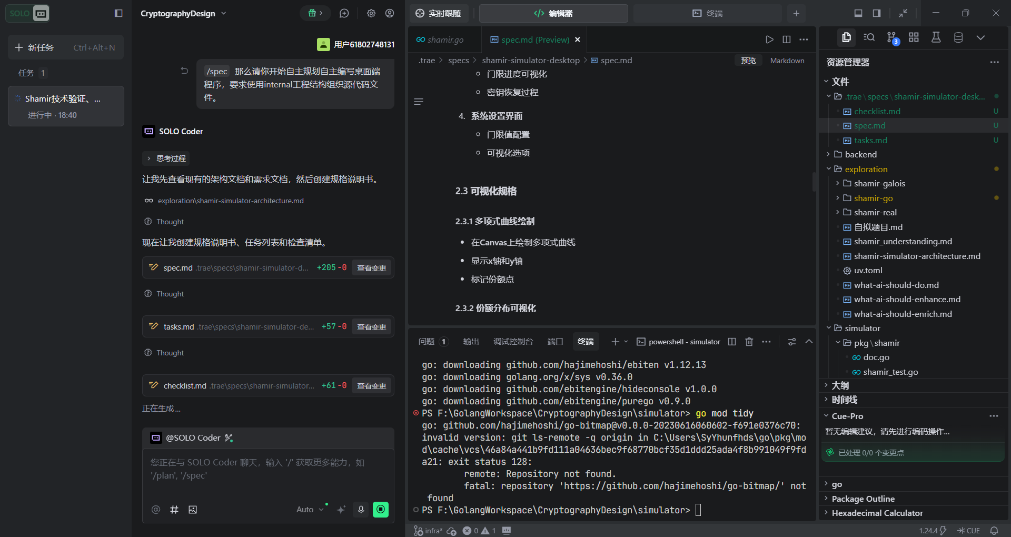The width and height of the screenshot is (1011, 537).
Task: Click 查看变更 for spec.md
Action: pyautogui.click(x=371, y=268)
